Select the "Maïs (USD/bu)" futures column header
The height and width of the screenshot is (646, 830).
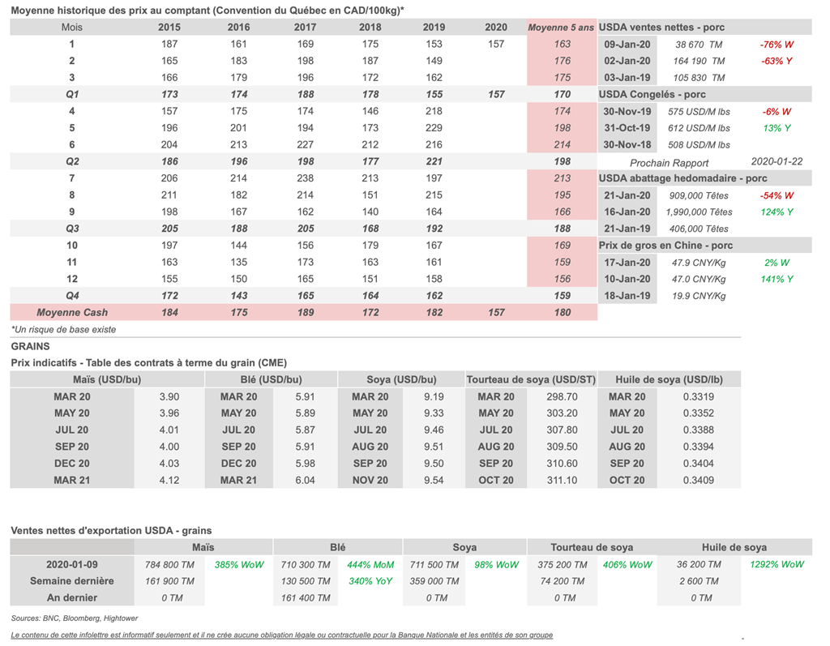tap(104, 379)
